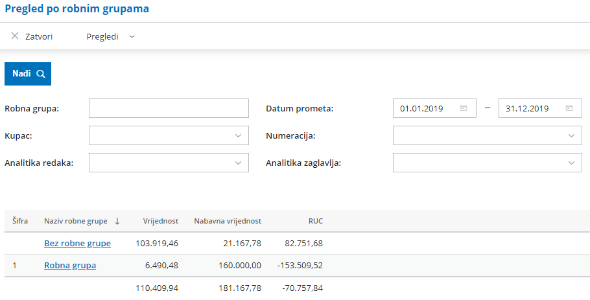
Task: Click the total Nabavna vrijednost 181.167,78
Action: [x=240, y=288]
